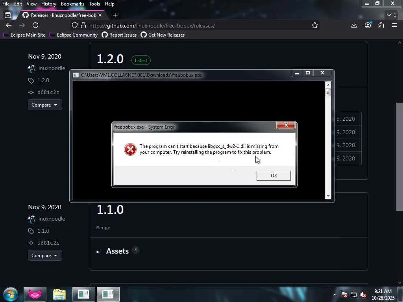The height and width of the screenshot is (302, 403).
Task: Open the browser hamburger menu
Action: click(394, 25)
